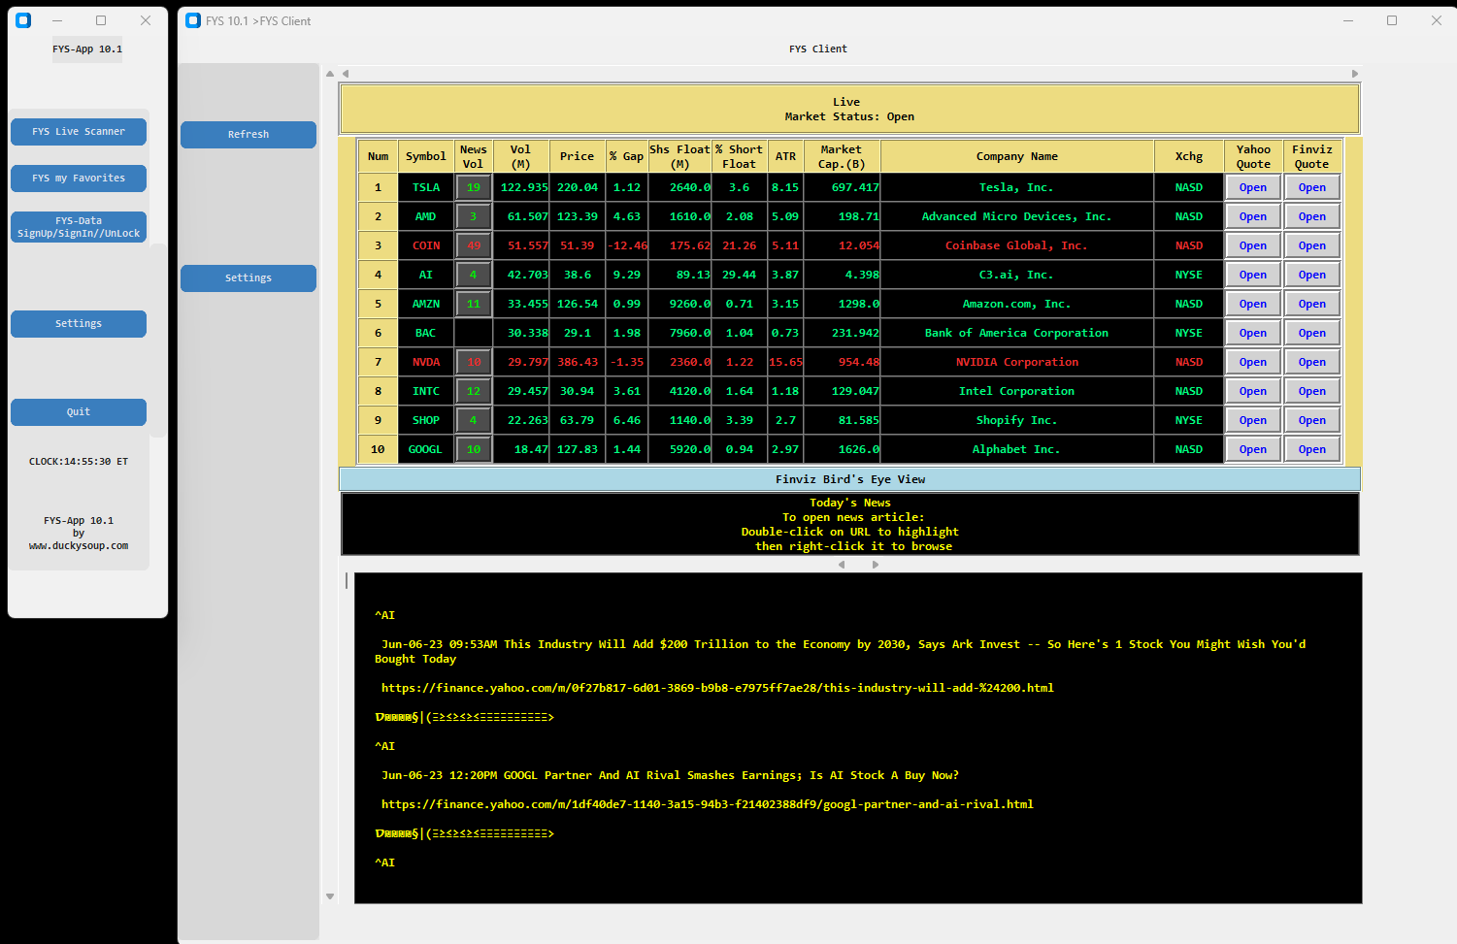
Task: Click the yahoo this-industry-will-add news URL
Action: 717,688
